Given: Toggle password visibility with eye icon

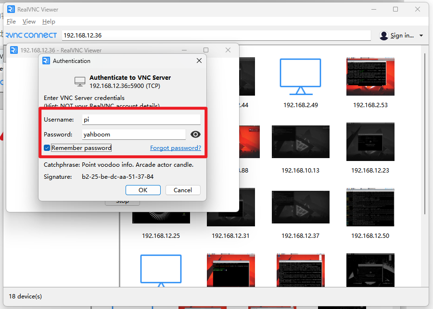Looking at the screenshot, I should [195, 135].
